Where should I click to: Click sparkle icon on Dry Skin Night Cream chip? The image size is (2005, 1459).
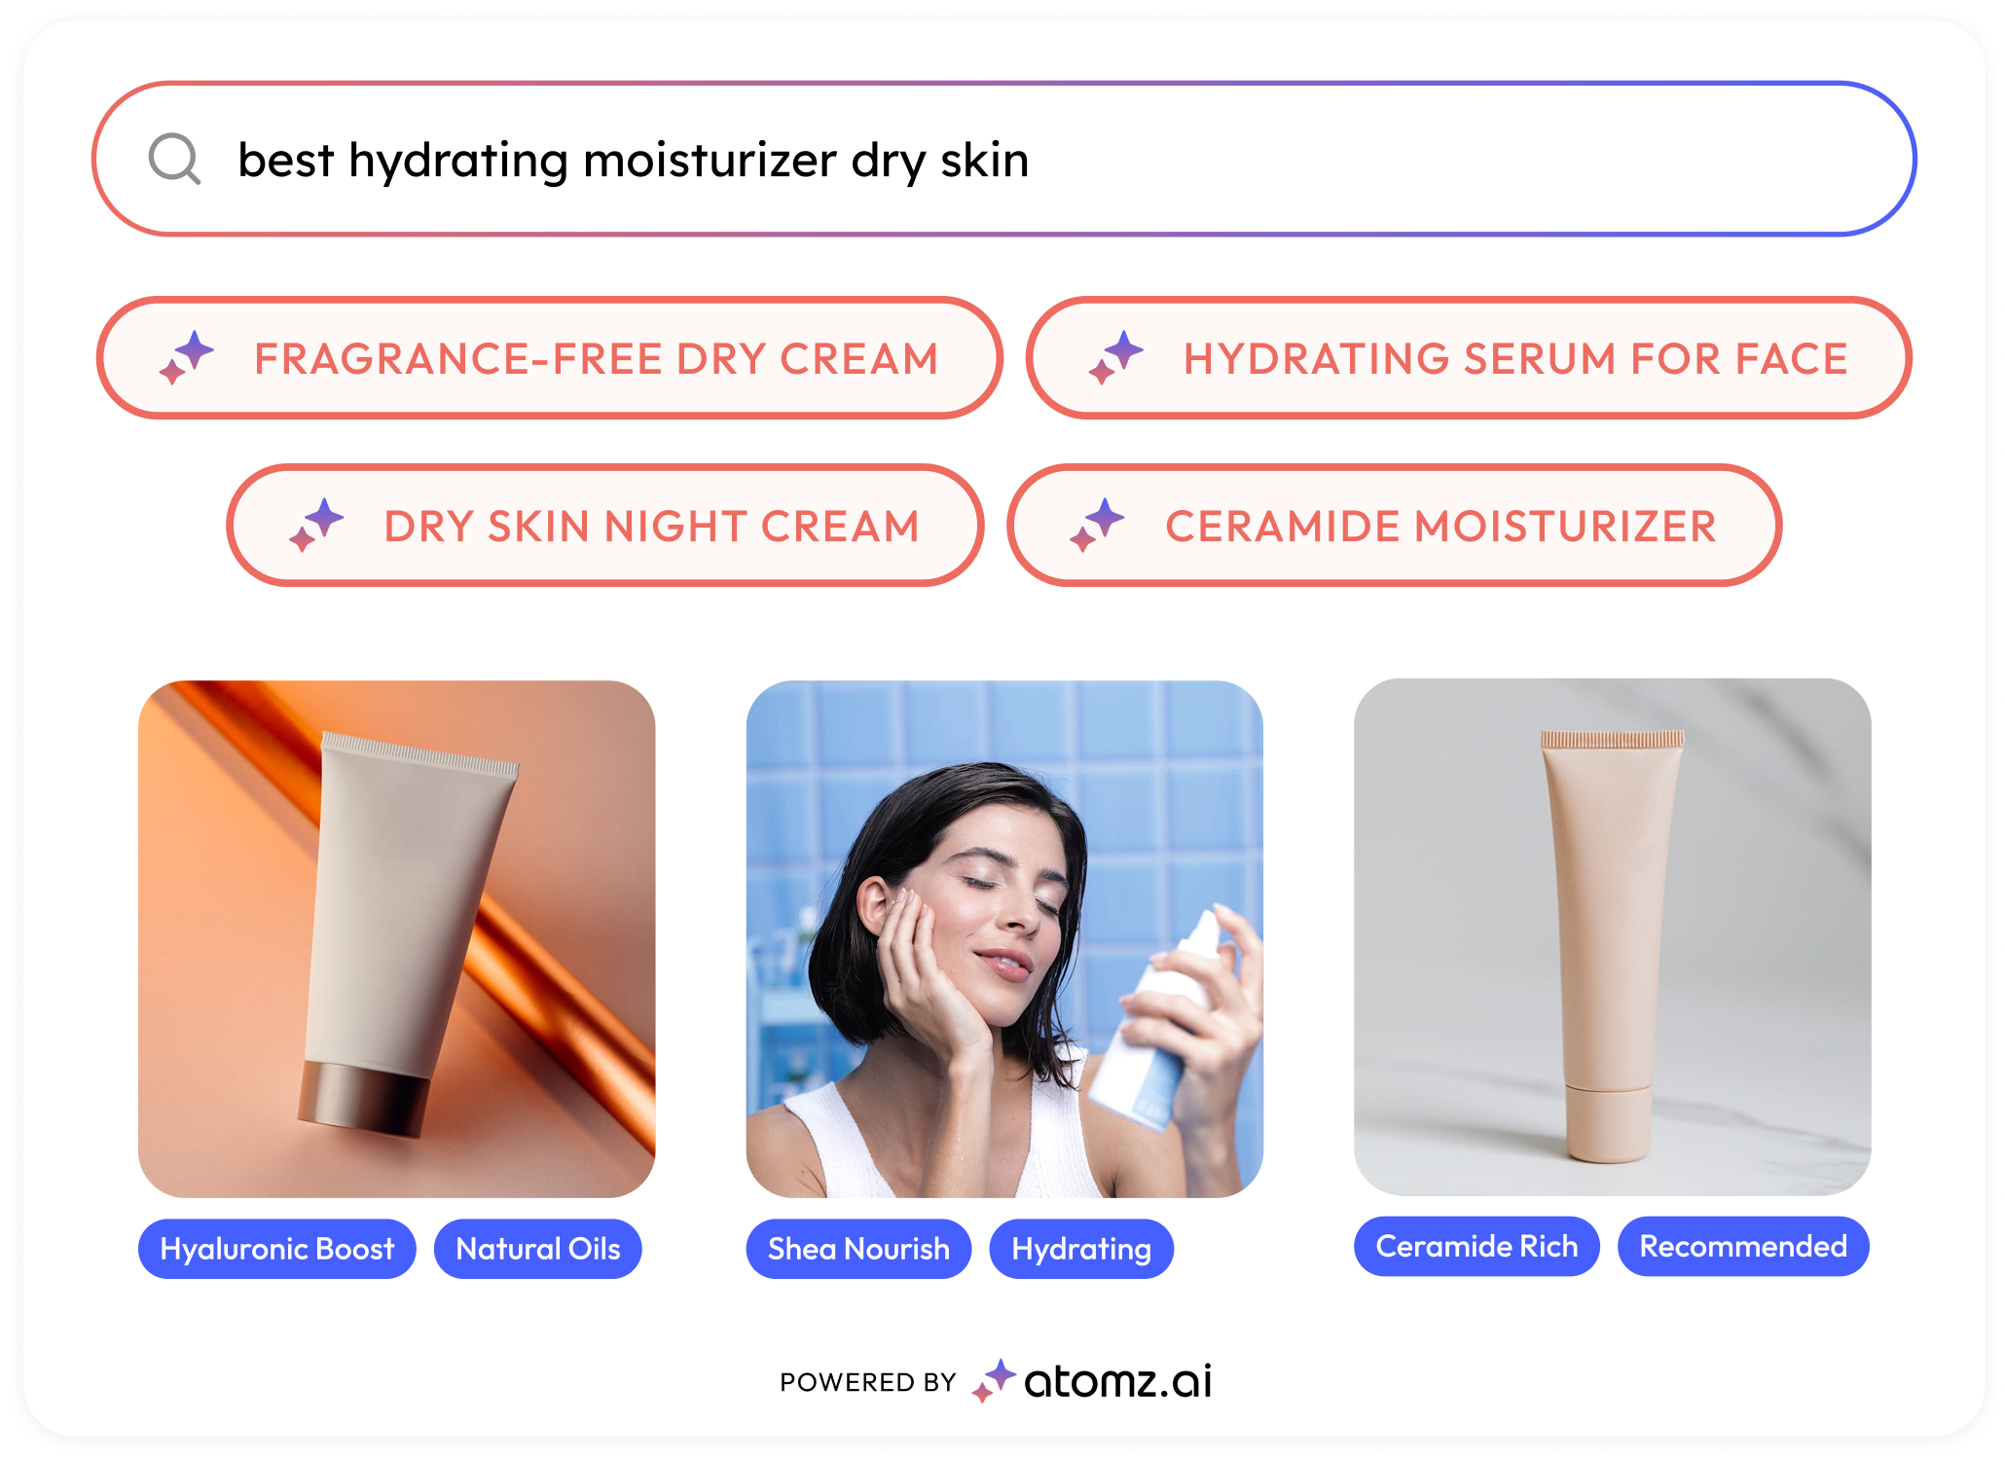click(x=316, y=525)
